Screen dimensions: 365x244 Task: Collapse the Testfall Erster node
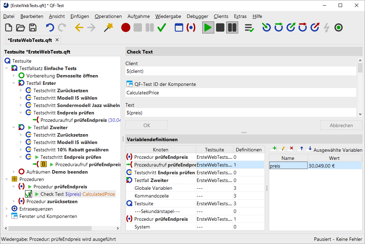click(13, 83)
